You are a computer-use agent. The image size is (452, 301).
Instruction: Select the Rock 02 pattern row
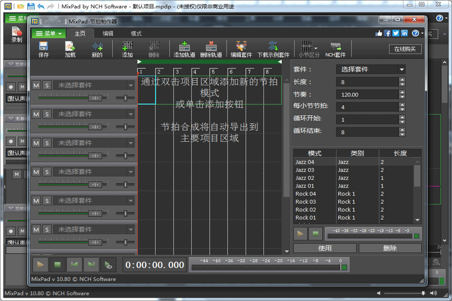354,210
